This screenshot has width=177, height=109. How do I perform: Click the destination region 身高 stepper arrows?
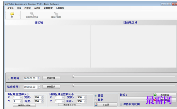[85, 101]
